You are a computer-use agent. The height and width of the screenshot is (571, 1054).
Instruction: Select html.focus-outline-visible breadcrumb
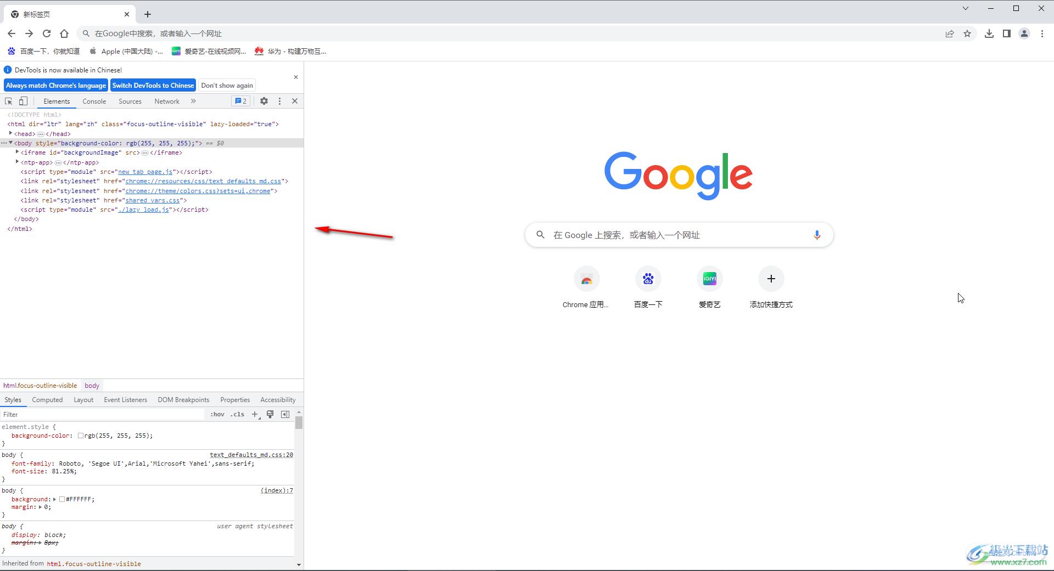(x=40, y=386)
